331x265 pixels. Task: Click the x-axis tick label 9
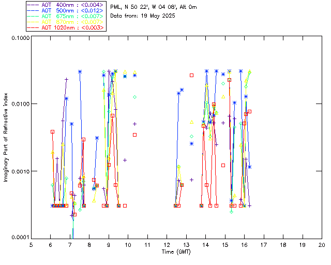point(109,245)
